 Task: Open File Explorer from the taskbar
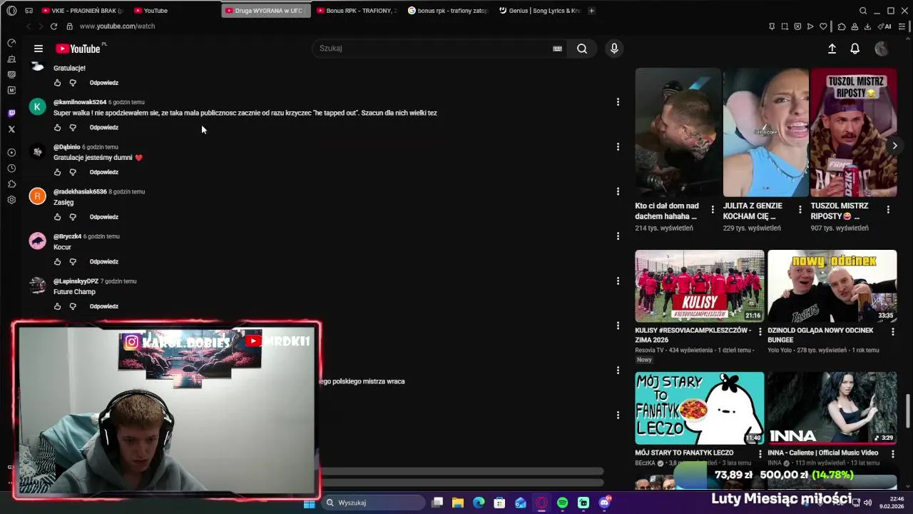coord(458,503)
